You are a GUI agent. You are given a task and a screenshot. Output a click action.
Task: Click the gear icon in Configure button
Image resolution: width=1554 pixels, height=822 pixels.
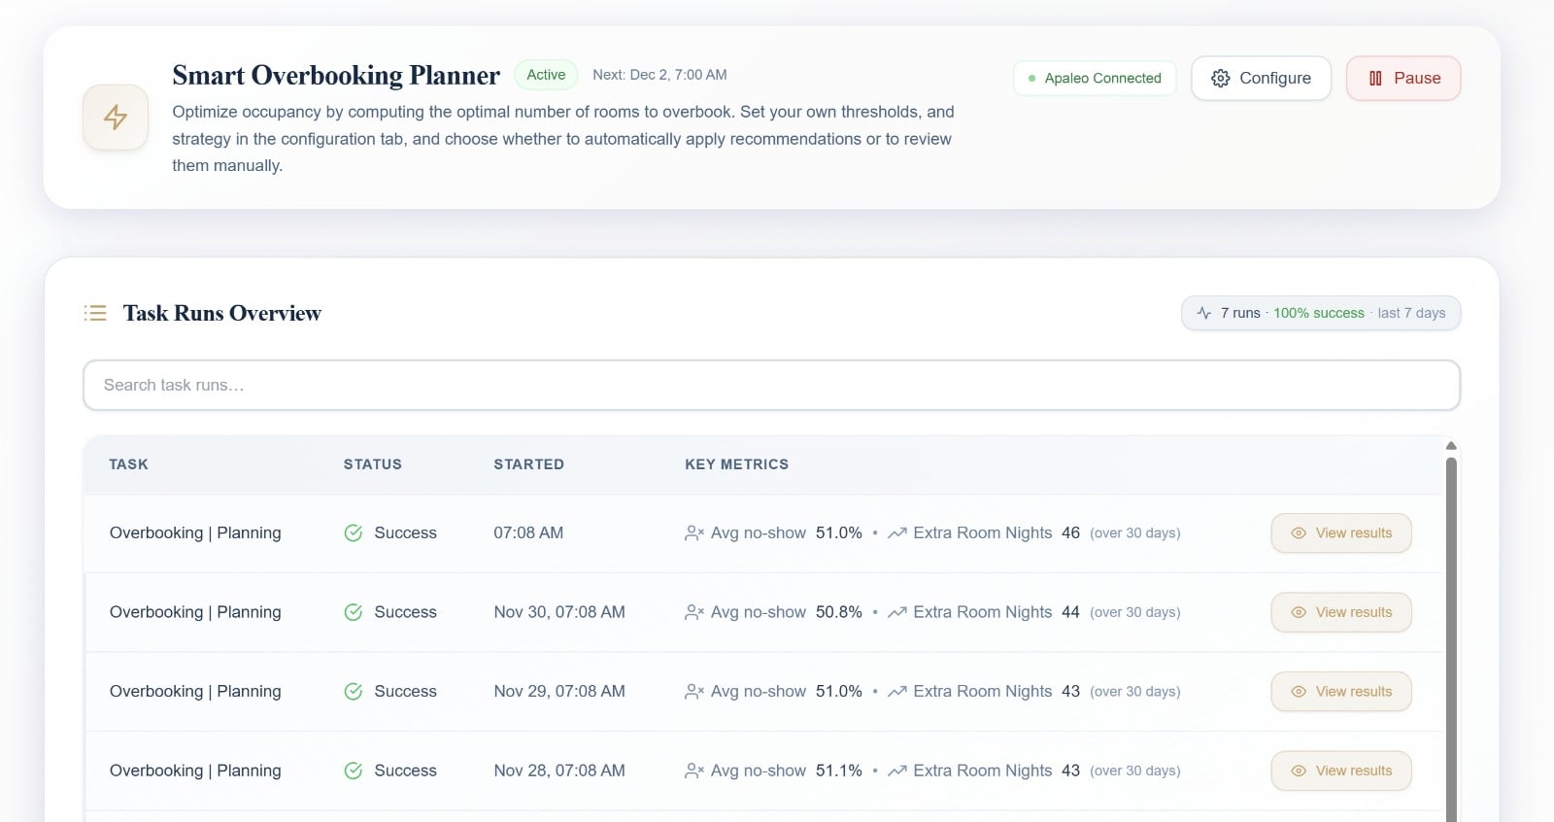click(x=1220, y=79)
